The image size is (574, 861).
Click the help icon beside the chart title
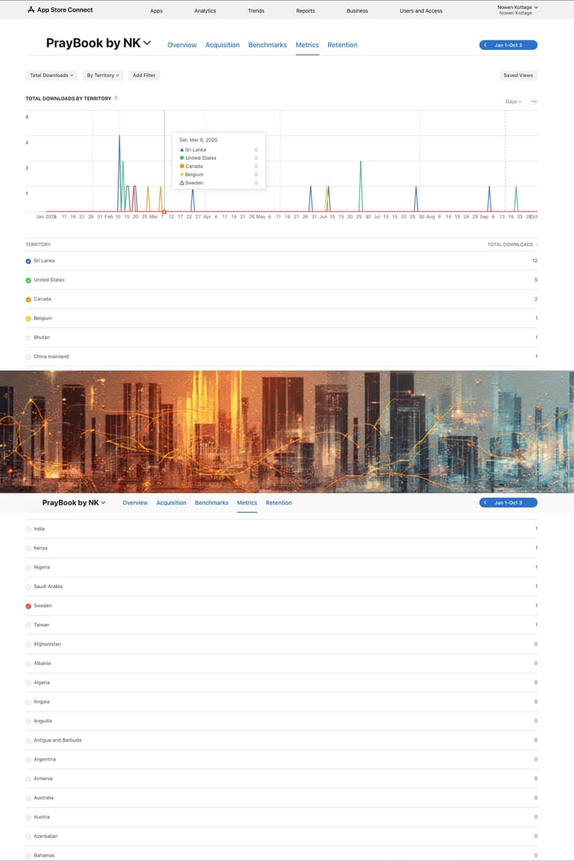click(x=116, y=98)
